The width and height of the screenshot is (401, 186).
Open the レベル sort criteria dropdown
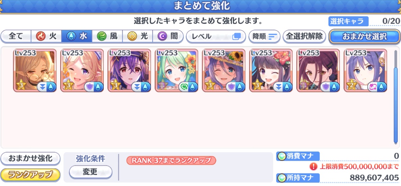[216, 36]
